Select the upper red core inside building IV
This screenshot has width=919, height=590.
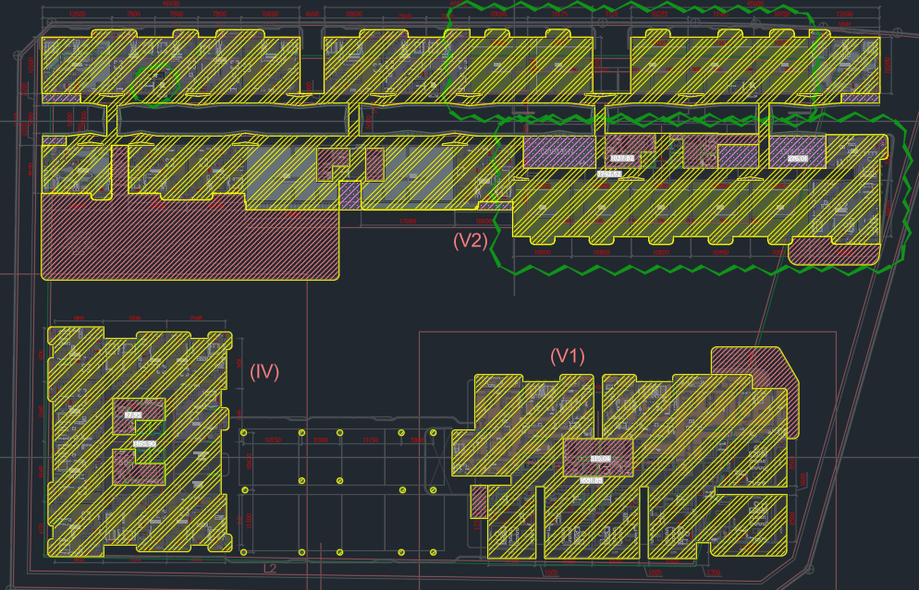139,412
